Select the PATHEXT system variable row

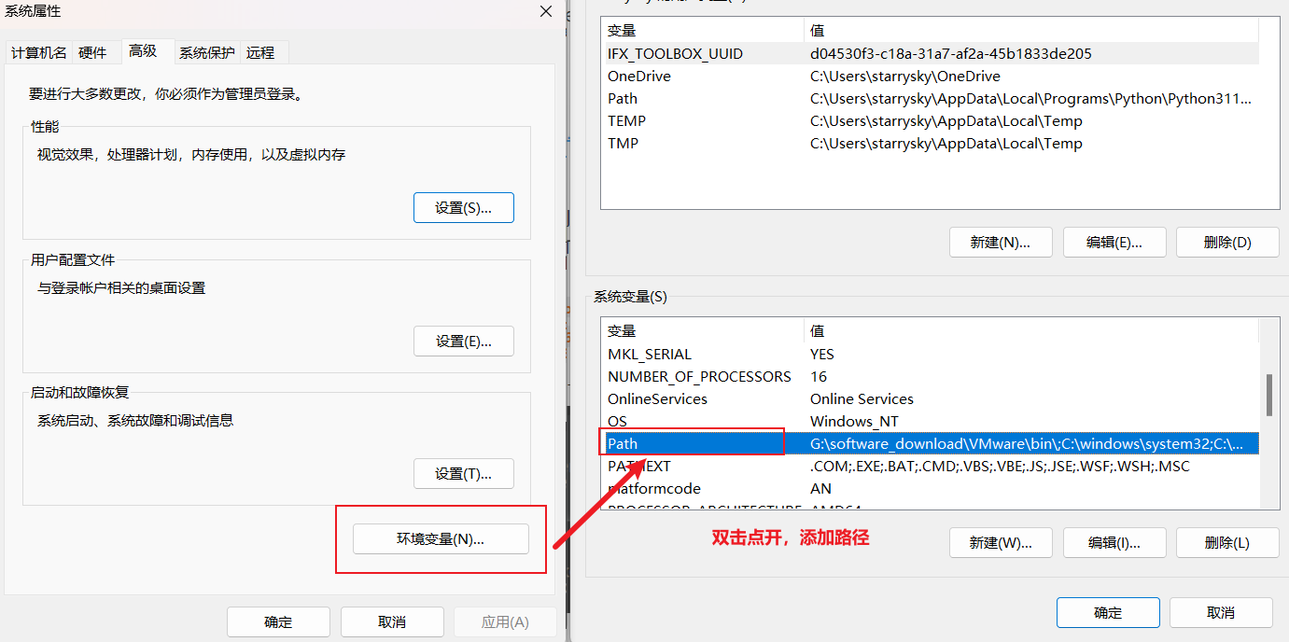click(930, 467)
